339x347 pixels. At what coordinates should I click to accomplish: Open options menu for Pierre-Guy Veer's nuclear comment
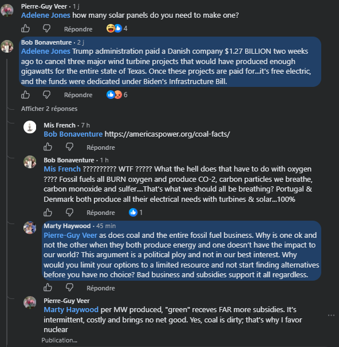(x=331, y=316)
